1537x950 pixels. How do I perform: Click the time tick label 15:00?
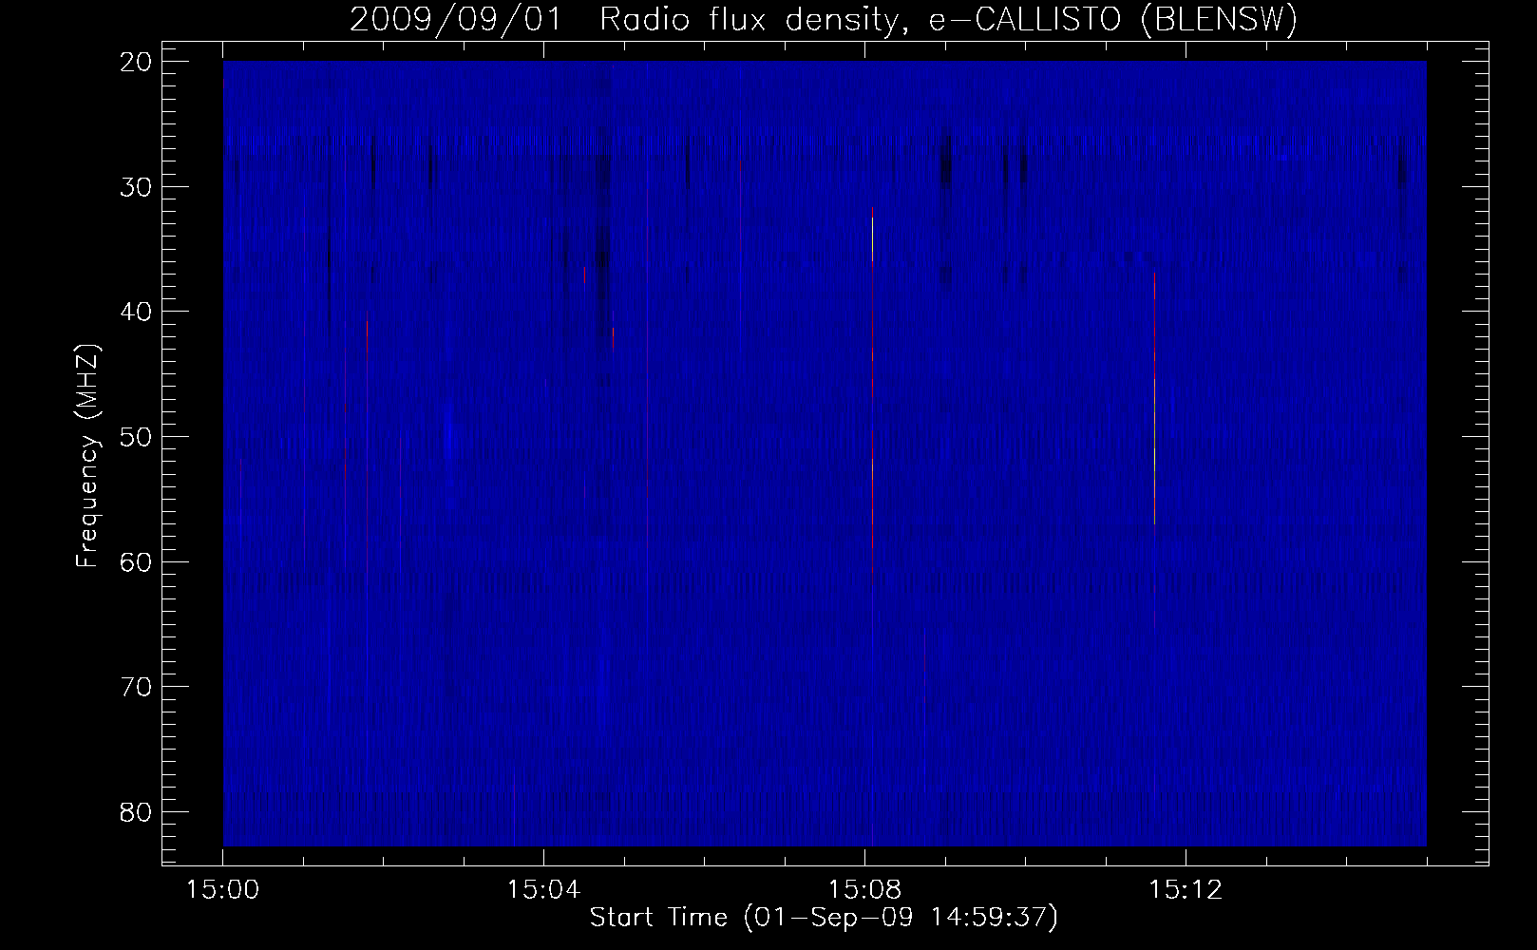[x=223, y=890]
